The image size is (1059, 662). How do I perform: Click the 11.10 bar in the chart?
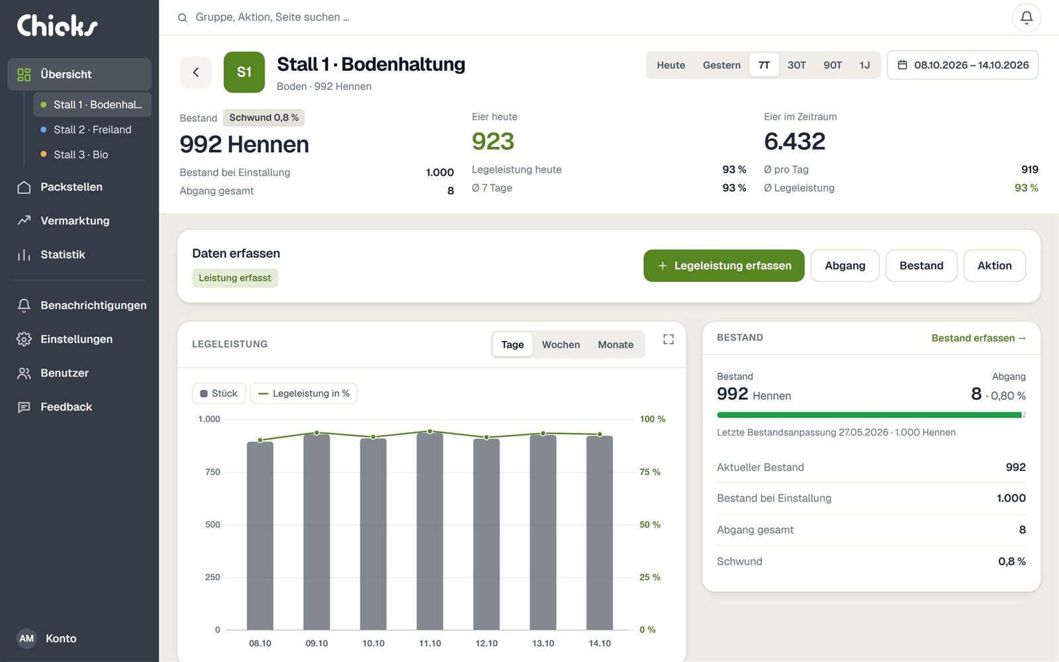point(430,531)
